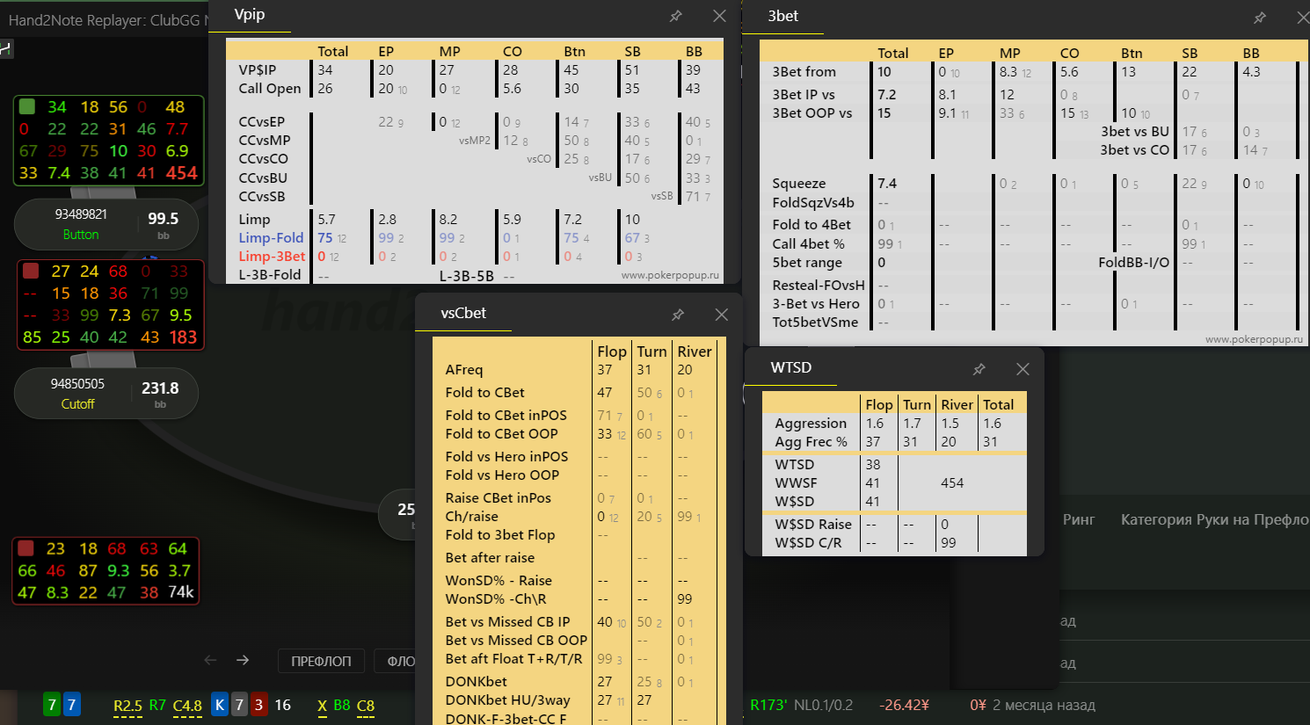Screen dimensions: 1310x725
Task: Select player 93489821 Button nameplate
Action: (x=106, y=224)
